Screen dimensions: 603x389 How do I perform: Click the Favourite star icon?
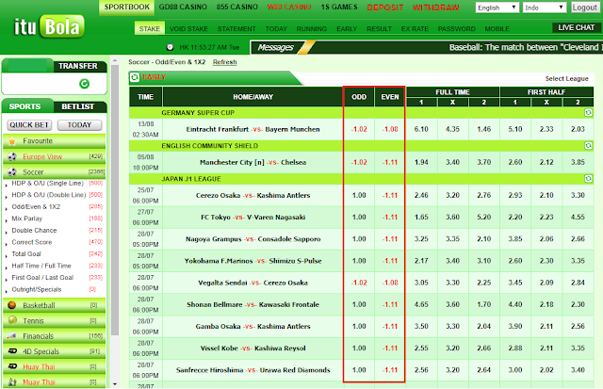12,141
